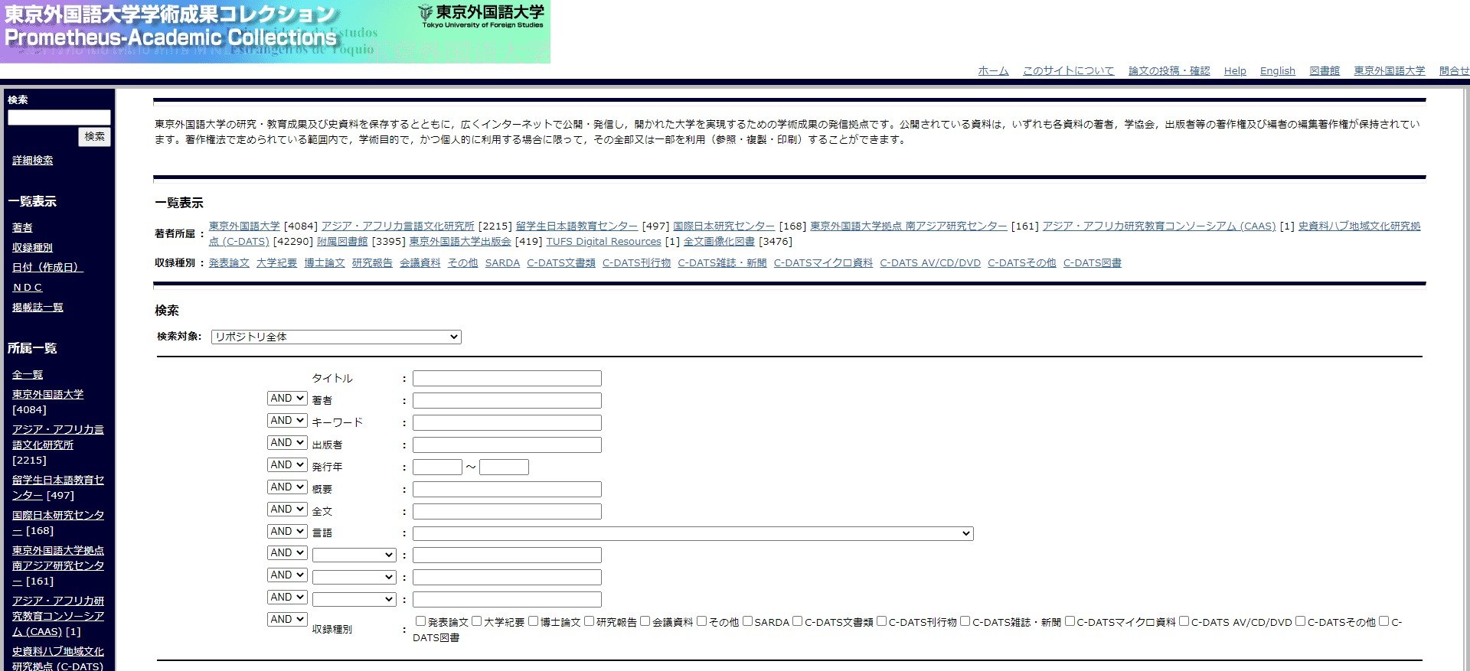Click the Prometheus-Academic Collections banner

pyautogui.click(x=275, y=31)
